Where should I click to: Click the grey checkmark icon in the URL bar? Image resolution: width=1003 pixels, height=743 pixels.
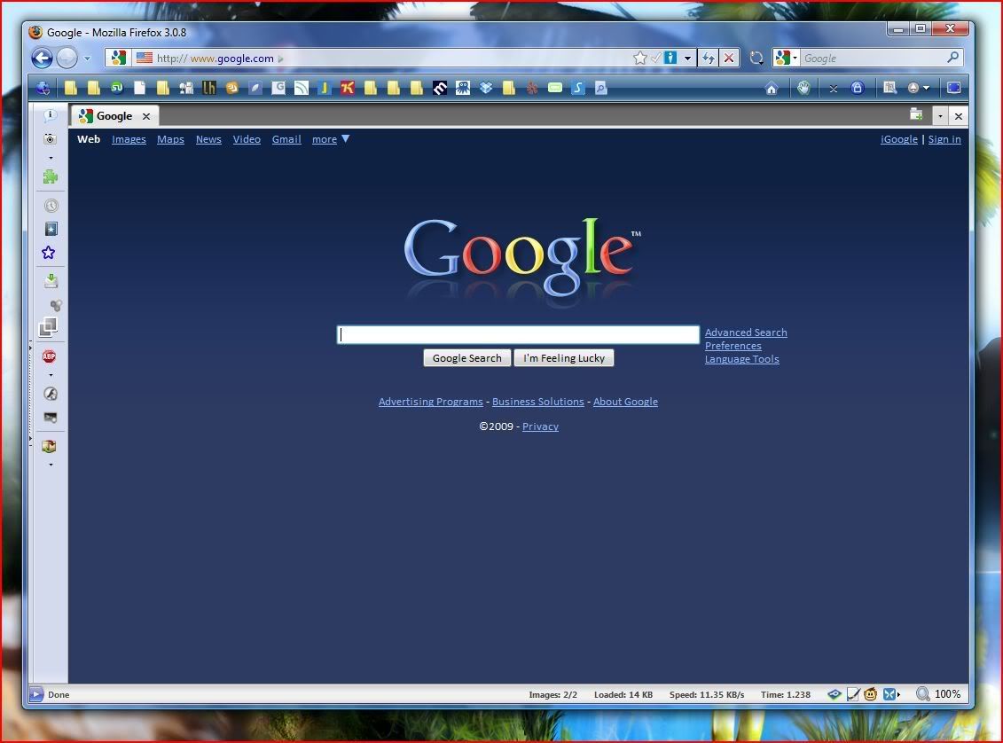pyautogui.click(x=655, y=59)
